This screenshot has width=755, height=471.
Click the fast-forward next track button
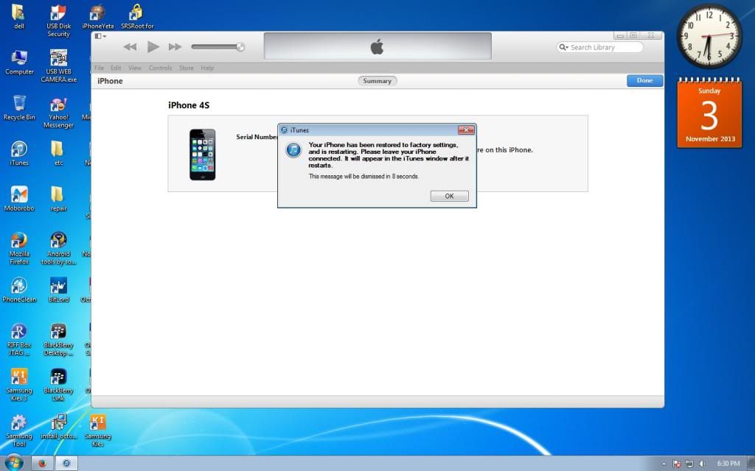pyautogui.click(x=175, y=47)
